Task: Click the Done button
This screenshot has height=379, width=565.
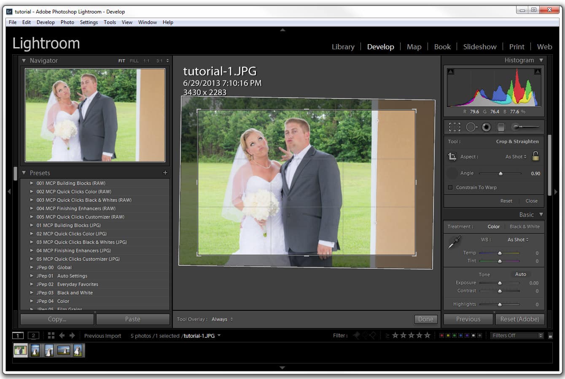Action: (x=425, y=319)
